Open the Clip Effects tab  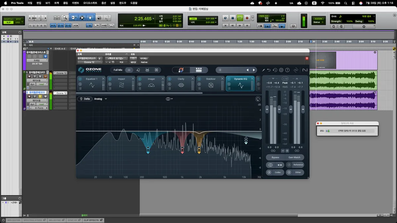click(93, 220)
